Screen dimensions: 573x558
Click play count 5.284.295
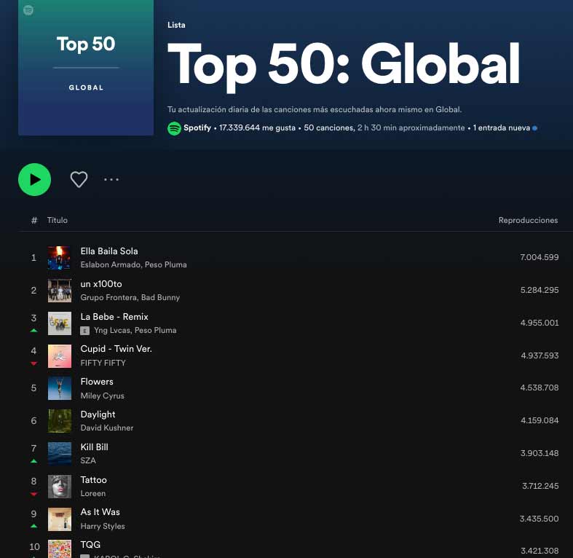tap(540, 290)
